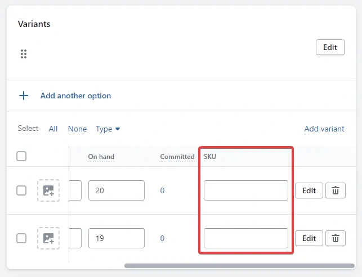Select None variants link
The image size is (362, 277).
coord(77,129)
